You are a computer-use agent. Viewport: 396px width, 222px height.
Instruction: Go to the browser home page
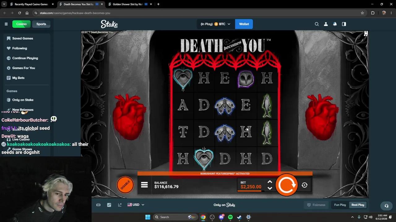coord(27,13)
